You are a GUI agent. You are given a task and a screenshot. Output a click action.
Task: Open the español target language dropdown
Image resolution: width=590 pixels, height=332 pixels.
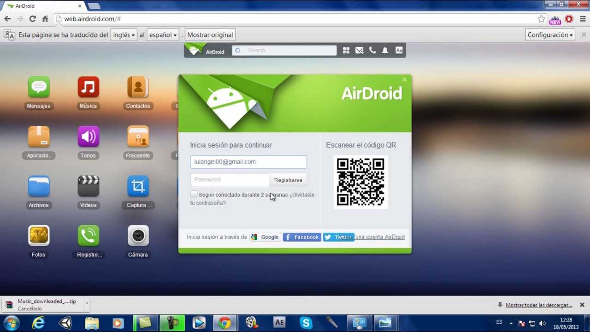pos(163,35)
